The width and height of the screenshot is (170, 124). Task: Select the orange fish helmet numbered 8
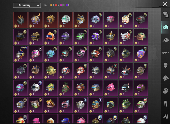click(x=51, y=37)
